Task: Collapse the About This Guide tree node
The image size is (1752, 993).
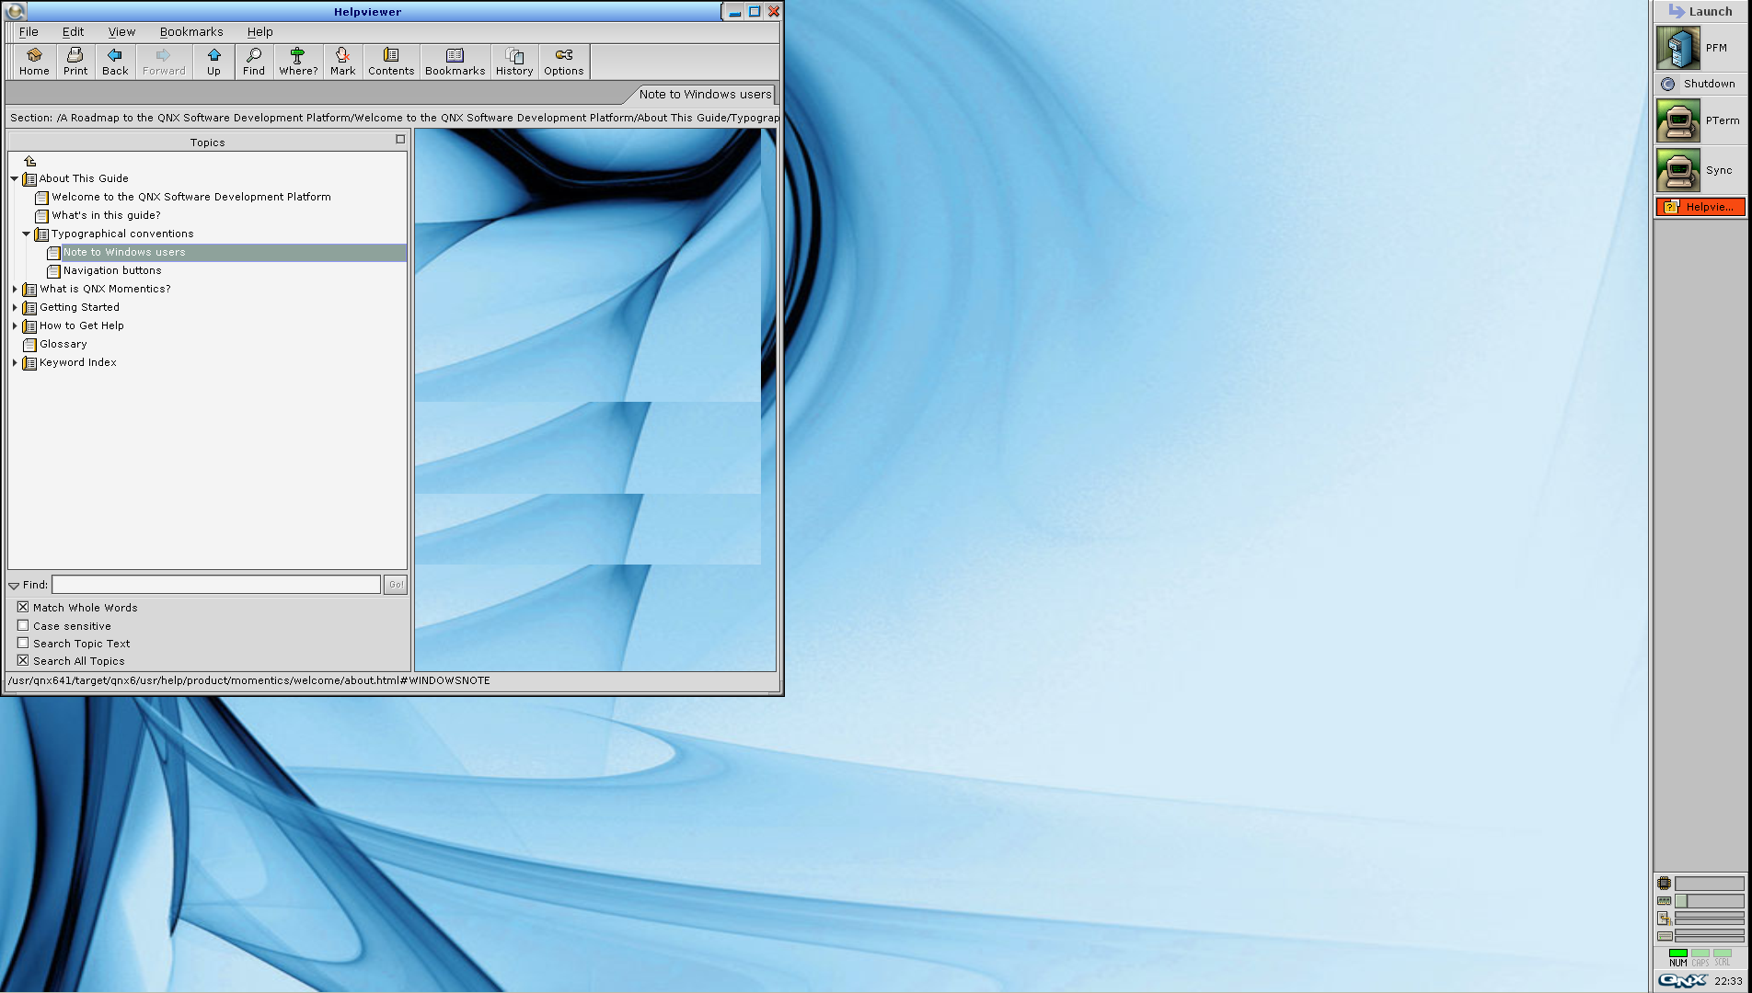Action: click(x=15, y=178)
